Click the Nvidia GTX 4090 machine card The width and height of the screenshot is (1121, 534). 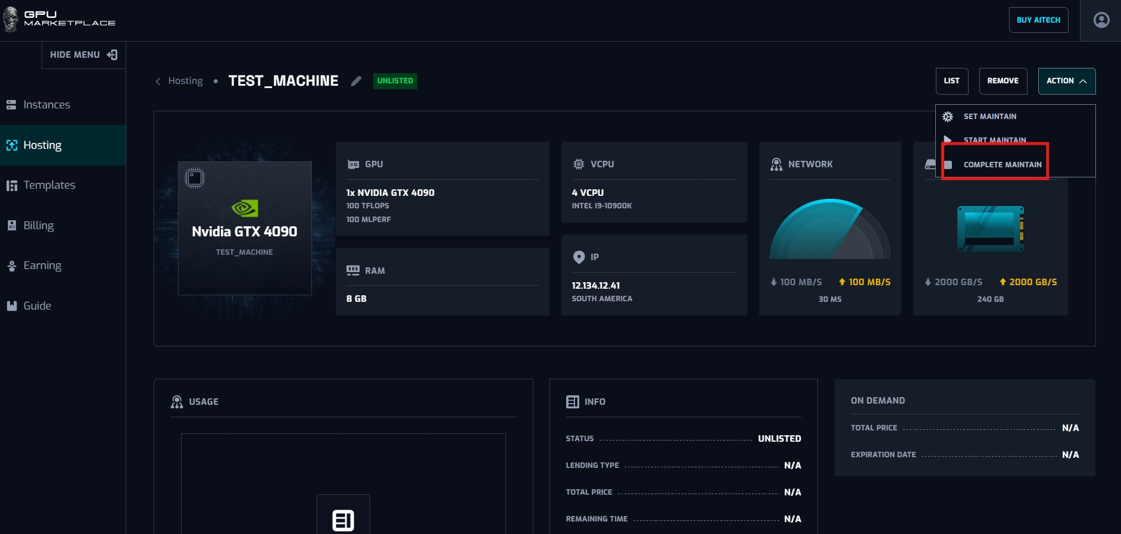[245, 228]
